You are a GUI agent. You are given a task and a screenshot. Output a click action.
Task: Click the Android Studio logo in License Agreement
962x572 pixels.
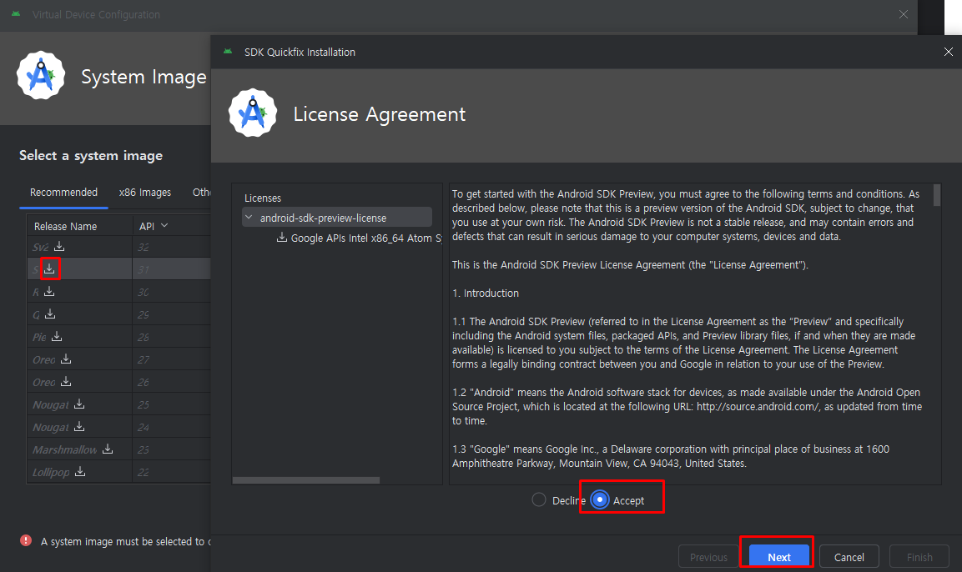tap(252, 113)
